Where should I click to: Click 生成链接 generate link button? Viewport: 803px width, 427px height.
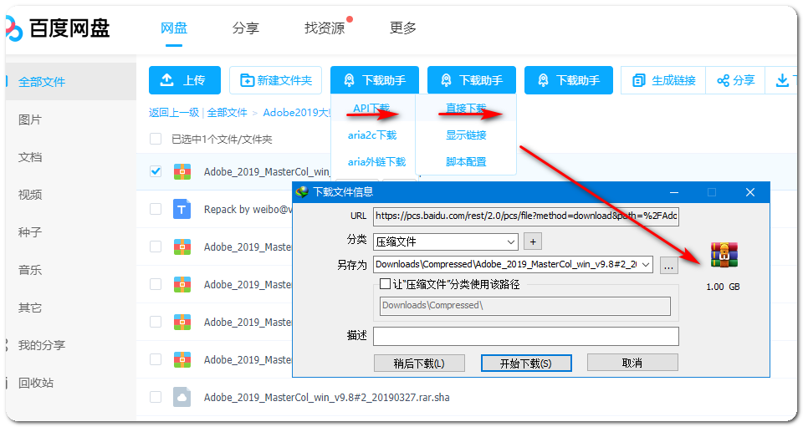pos(663,80)
